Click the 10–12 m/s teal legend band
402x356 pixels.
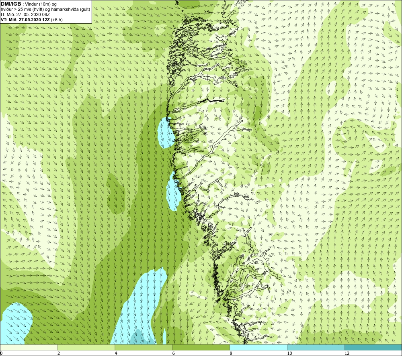pyautogui.click(x=316, y=348)
